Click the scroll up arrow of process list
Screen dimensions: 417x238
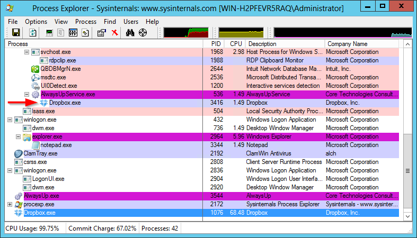point(407,44)
